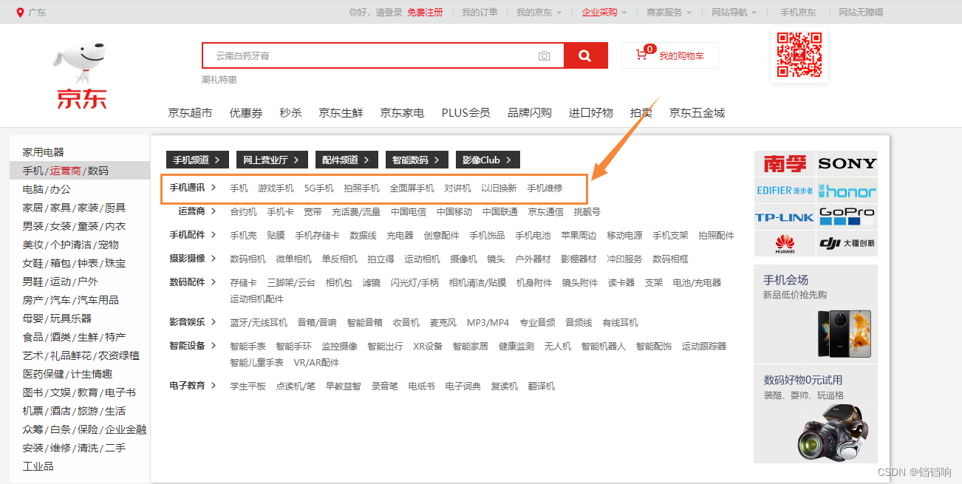Click the 无人机 link
962x484 pixels.
(558, 347)
